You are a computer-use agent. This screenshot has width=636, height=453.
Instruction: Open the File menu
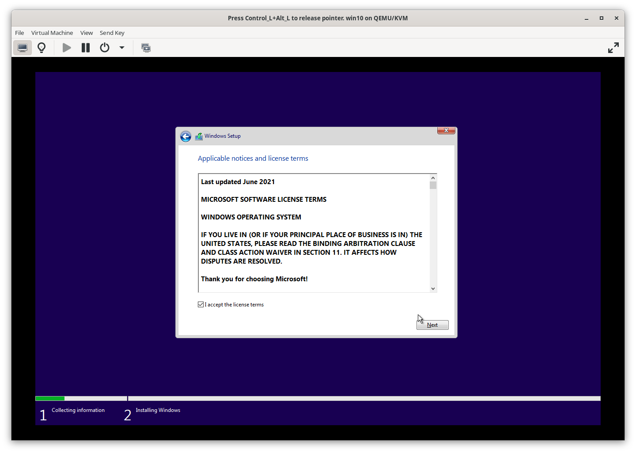coord(19,33)
